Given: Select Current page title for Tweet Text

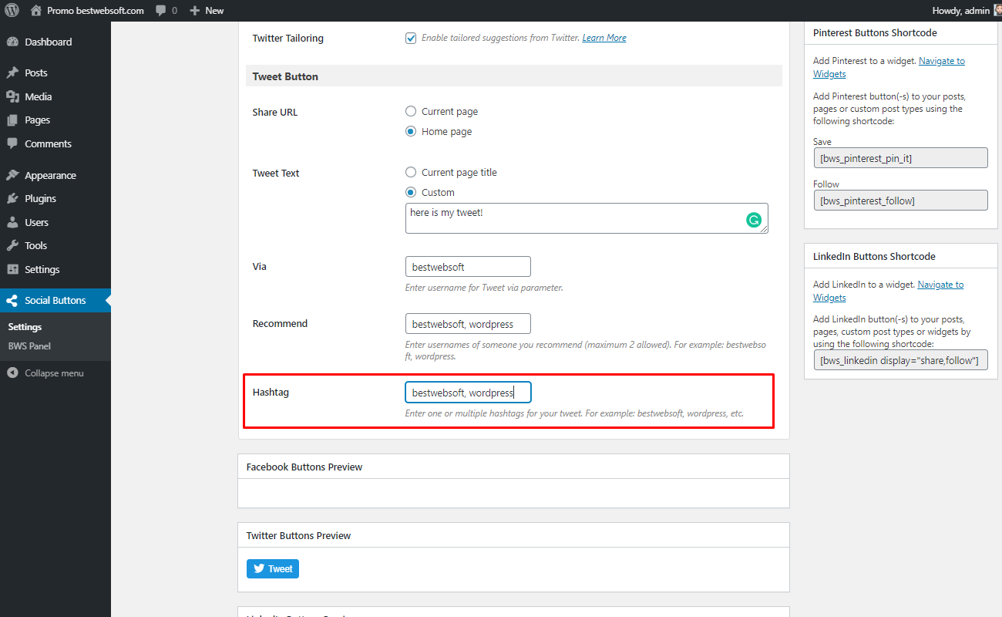Looking at the screenshot, I should click(411, 172).
